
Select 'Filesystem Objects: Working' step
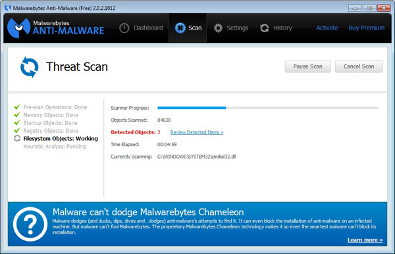point(61,138)
